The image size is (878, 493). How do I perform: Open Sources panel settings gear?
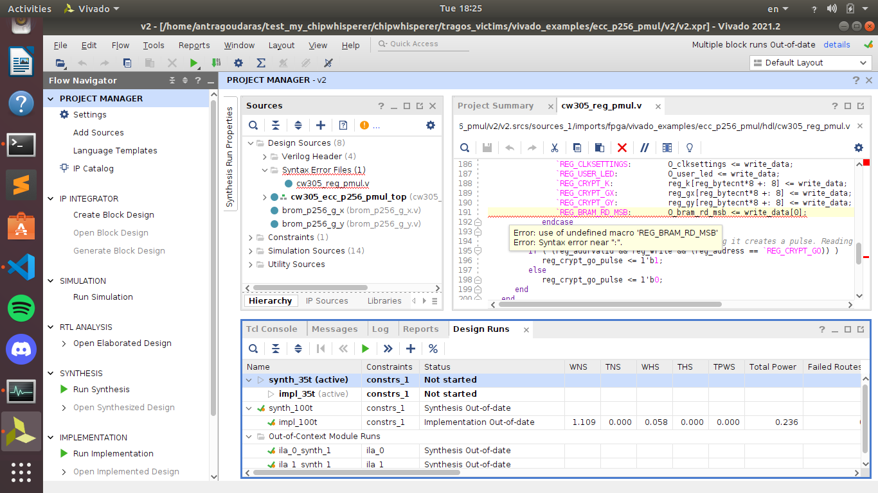coord(431,125)
